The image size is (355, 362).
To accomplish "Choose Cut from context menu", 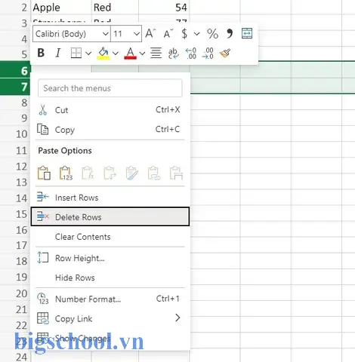I will click(x=110, y=110).
